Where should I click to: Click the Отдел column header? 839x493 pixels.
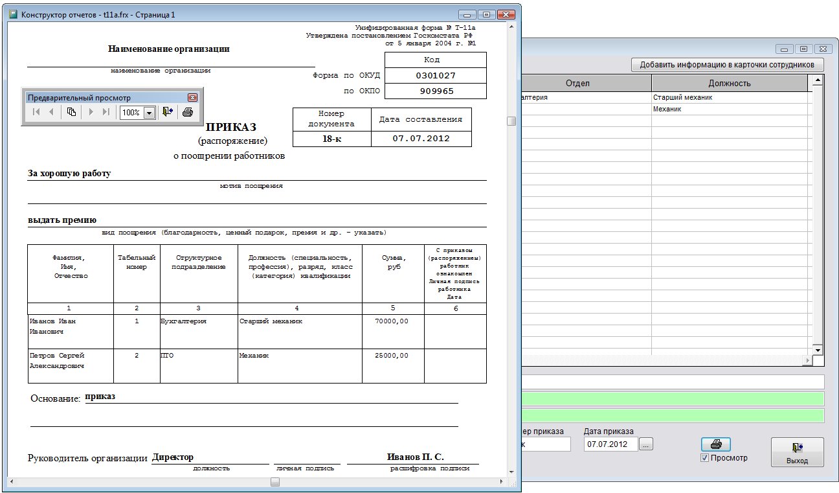click(x=577, y=83)
